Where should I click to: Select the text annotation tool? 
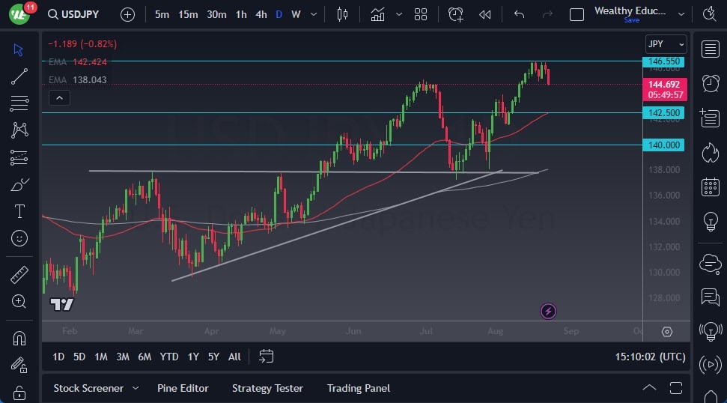[x=19, y=211]
